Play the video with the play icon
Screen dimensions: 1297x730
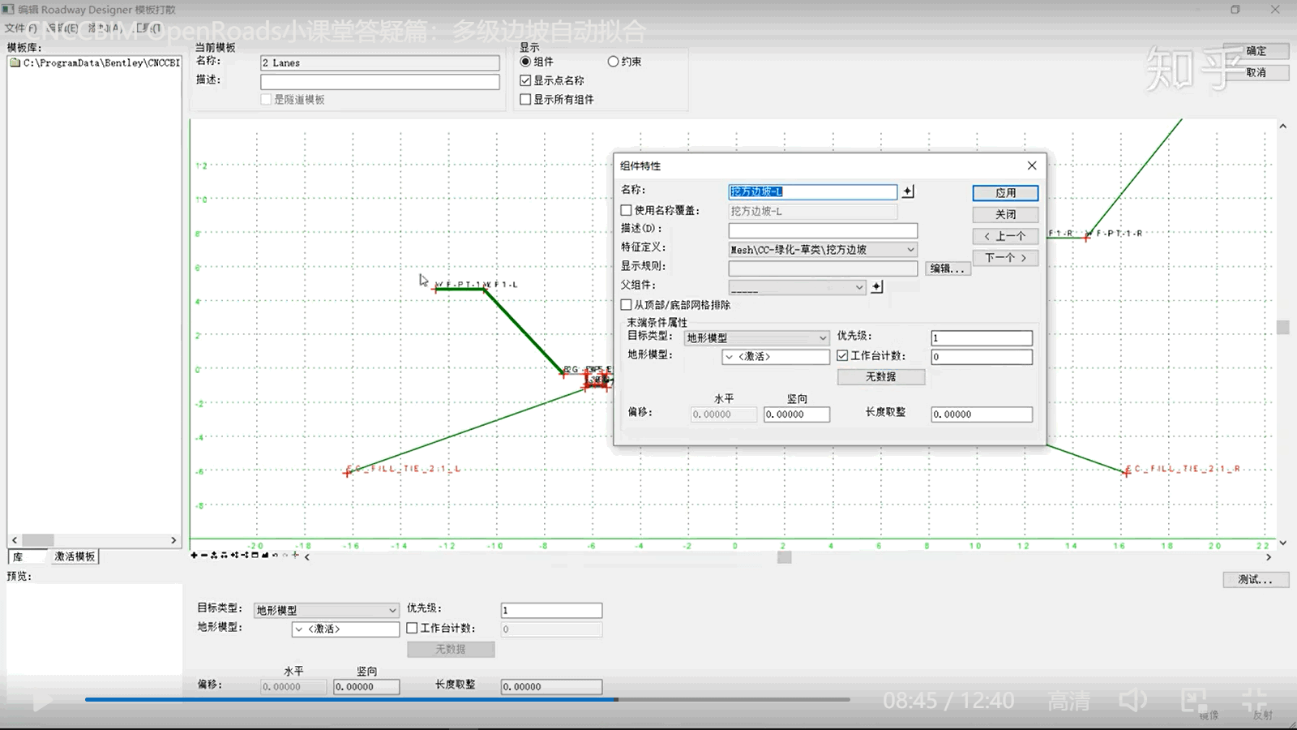42,701
